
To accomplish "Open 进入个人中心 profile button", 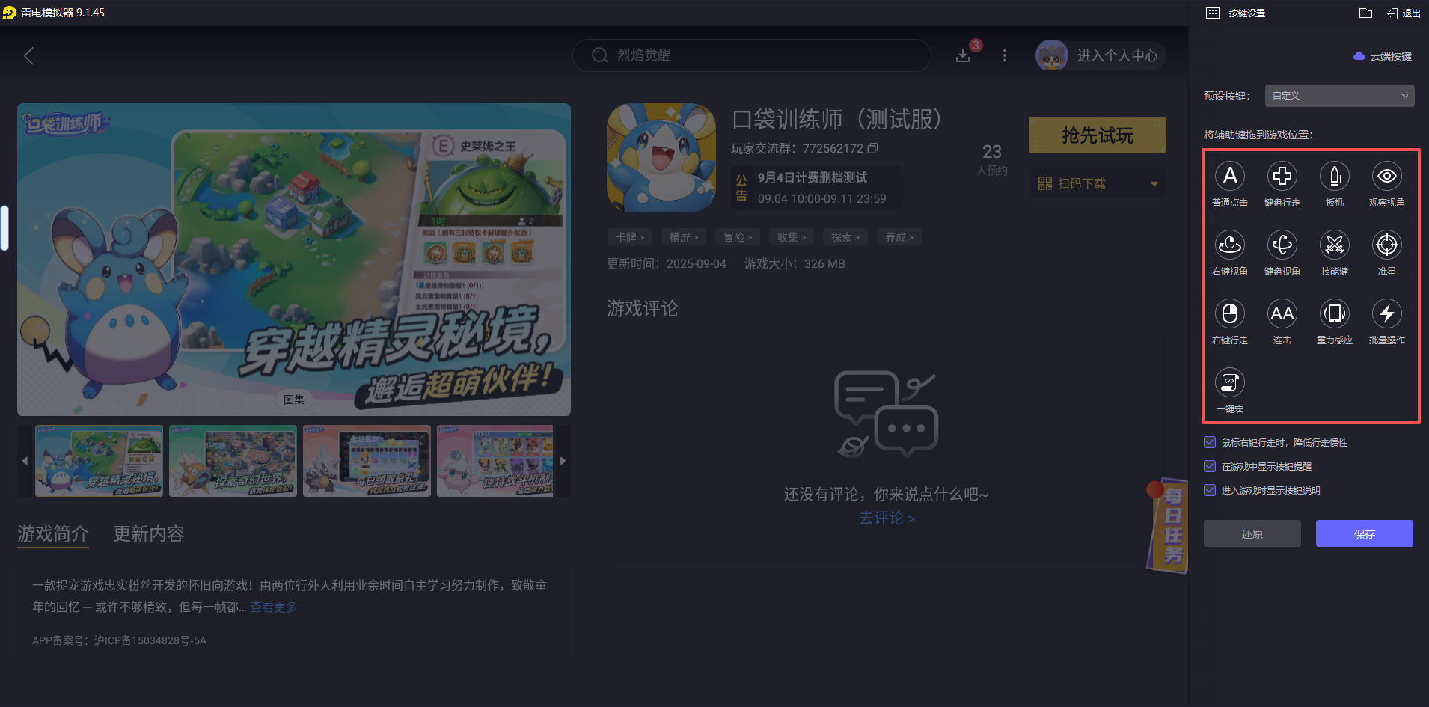I will click(1101, 55).
